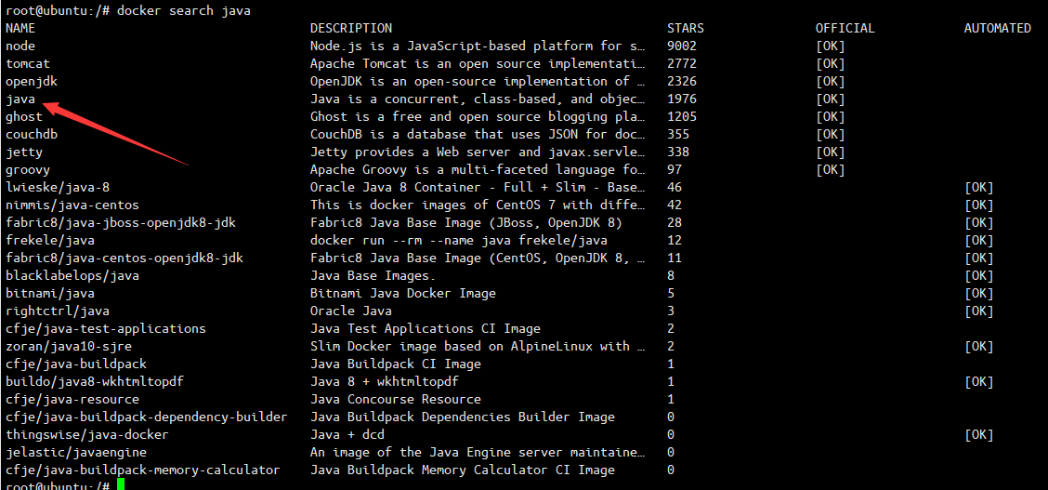Screen dimensions: 1048x490
Task: Click the java star count 1976
Action: [682, 99]
